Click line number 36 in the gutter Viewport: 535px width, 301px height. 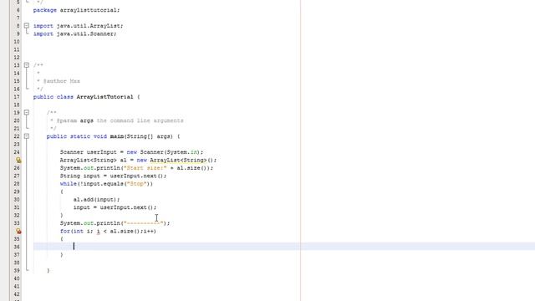(x=17, y=247)
